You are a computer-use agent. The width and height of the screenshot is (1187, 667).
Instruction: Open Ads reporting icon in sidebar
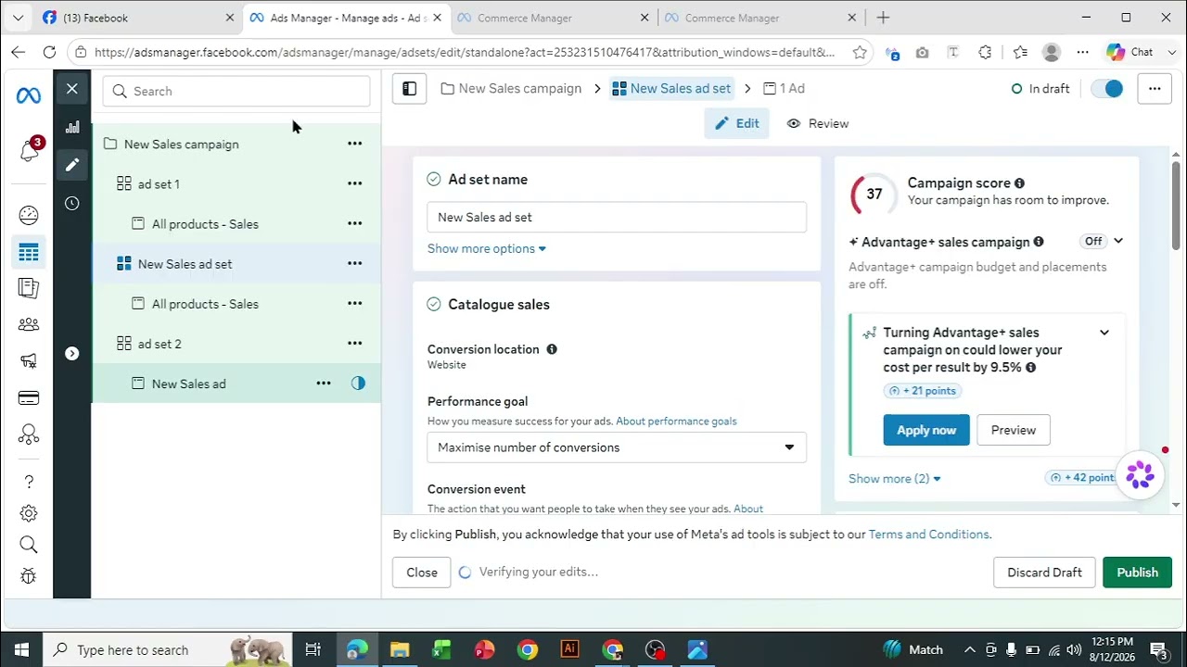29,288
